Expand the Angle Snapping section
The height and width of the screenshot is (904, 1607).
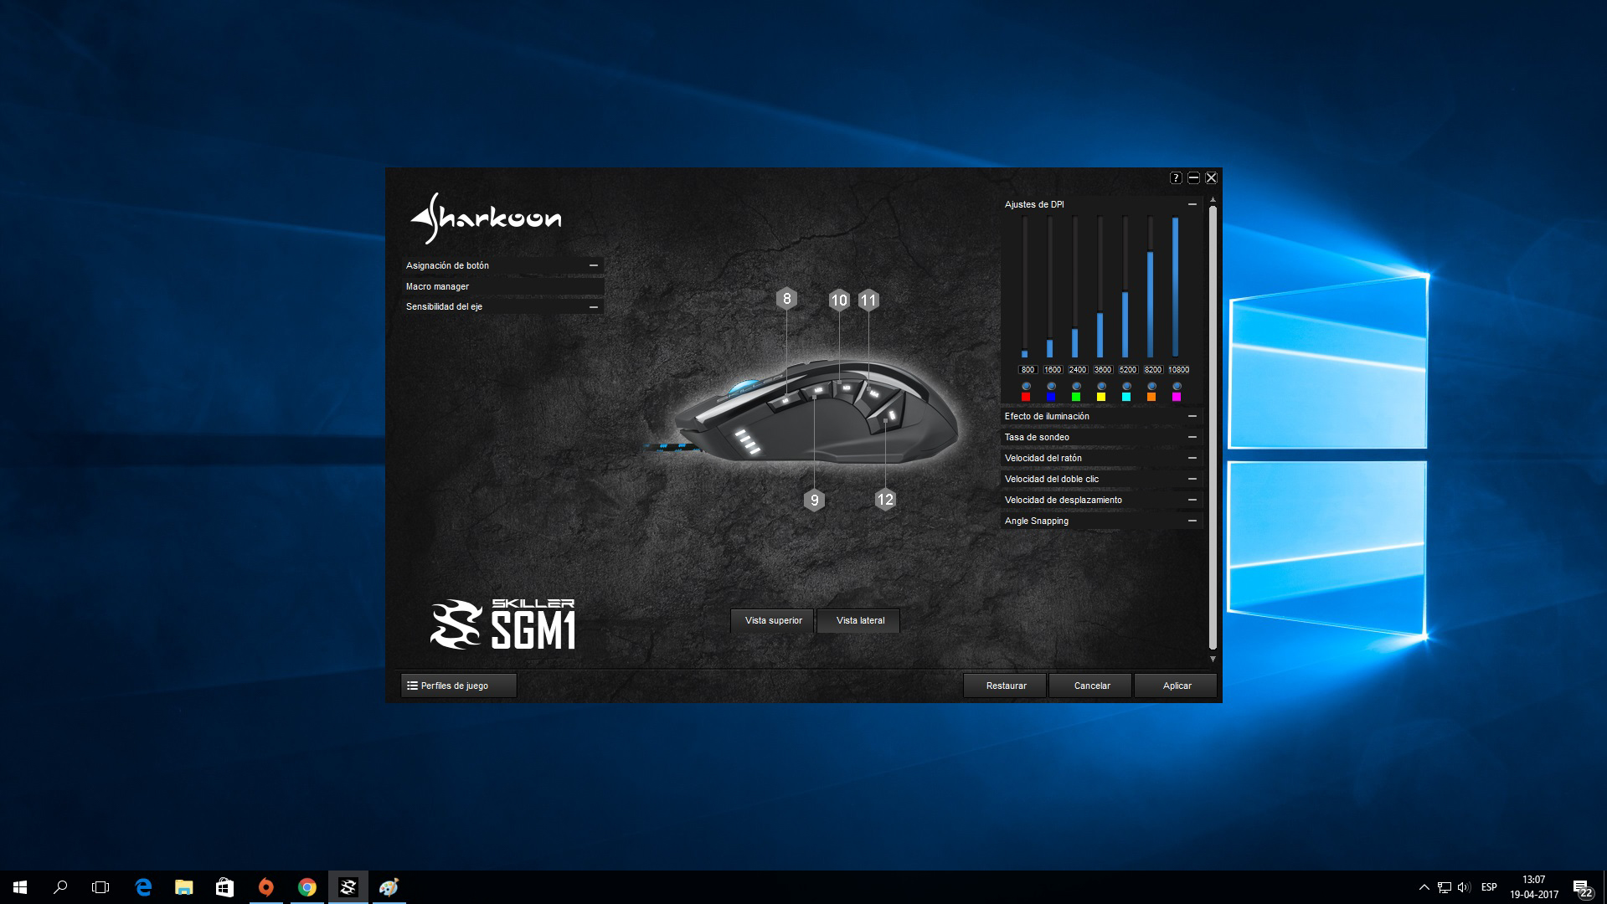[1192, 521]
